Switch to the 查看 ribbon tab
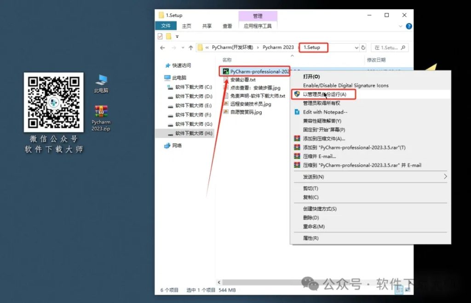This screenshot has height=303, width=471. (x=227, y=26)
